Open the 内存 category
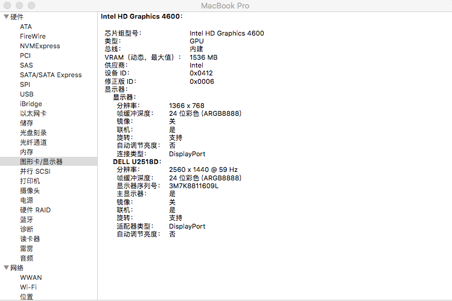The image size is (452, 301). click(x=27, y=152)
